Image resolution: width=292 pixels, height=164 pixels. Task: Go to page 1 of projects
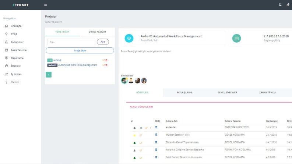[x=49, y=75]
